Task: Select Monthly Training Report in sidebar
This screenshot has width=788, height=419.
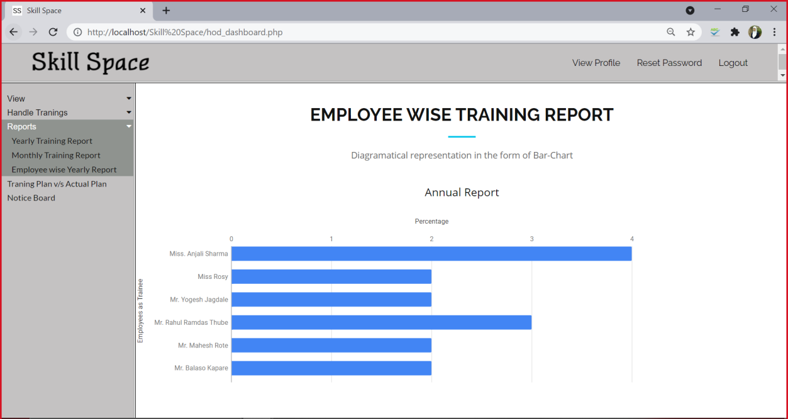Action: coord(56,155)
